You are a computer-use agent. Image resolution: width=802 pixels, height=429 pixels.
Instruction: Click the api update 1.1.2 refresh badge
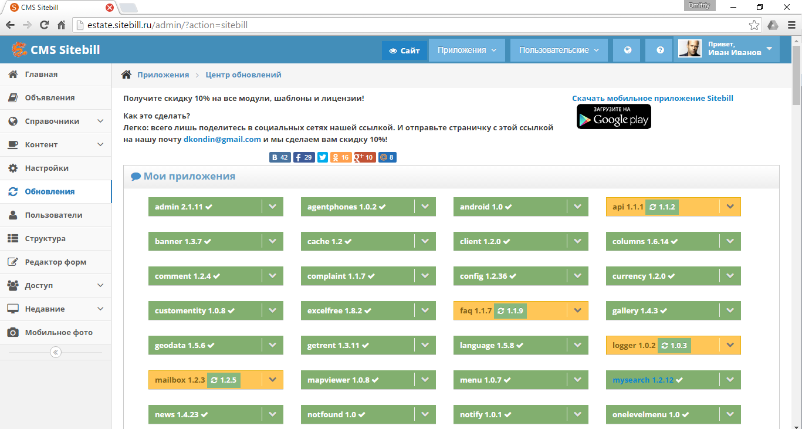[x=662, y=207]
